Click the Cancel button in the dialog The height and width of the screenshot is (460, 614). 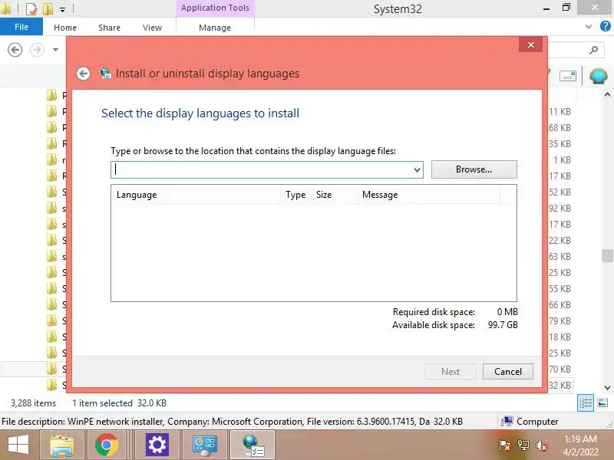508,371
